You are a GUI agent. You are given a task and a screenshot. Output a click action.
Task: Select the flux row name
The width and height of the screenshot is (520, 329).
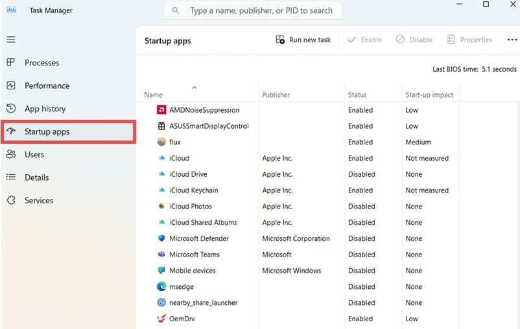click(x=175, y=142)
